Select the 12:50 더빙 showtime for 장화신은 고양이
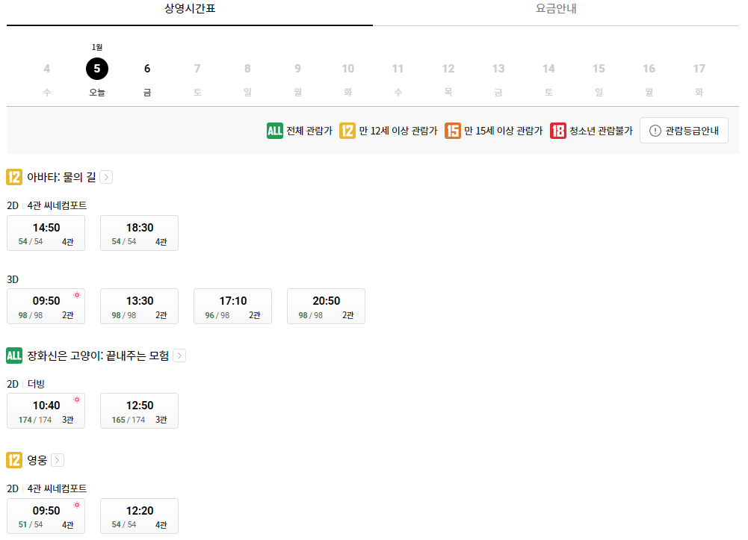Viewport: 748px width, 540px height. tap(139, 411)
